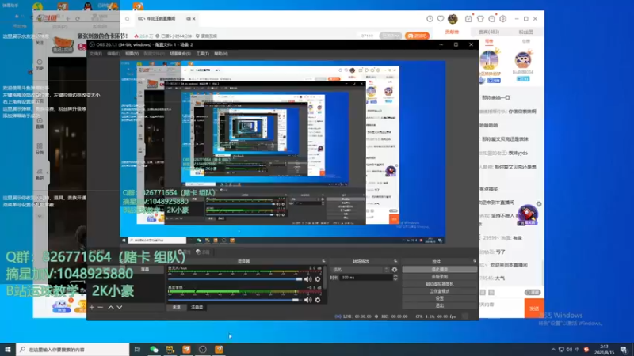Open the 文件(F) menu in OBS
Viewport: 634px width, 356px height.
pyautogui.click(x=96, y=53)
